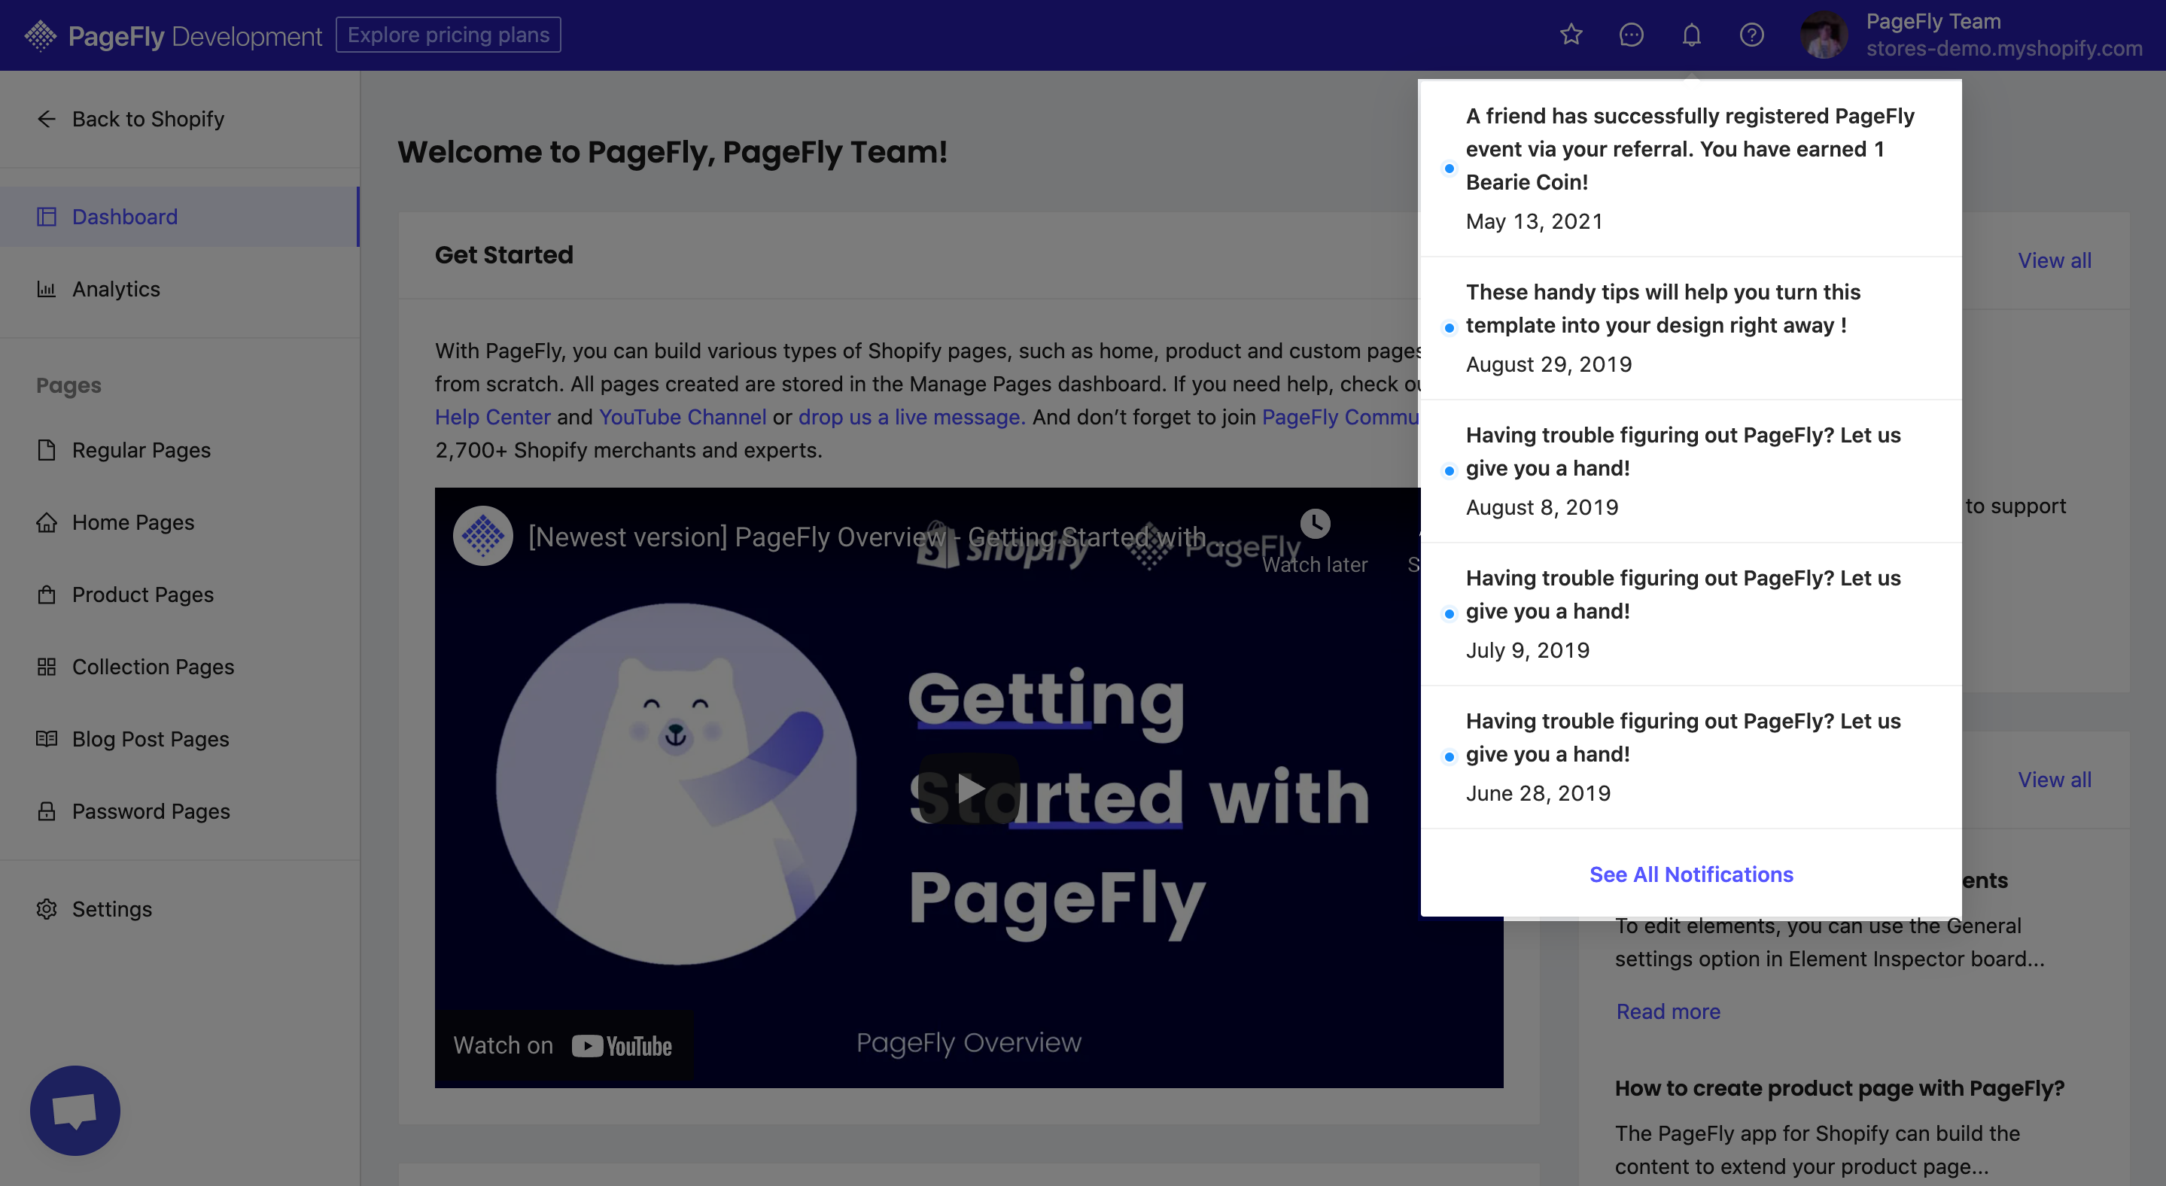Open How to create product page article title
The height and width of the screenshot is (1186, 2166).
click(1840, 1087)
